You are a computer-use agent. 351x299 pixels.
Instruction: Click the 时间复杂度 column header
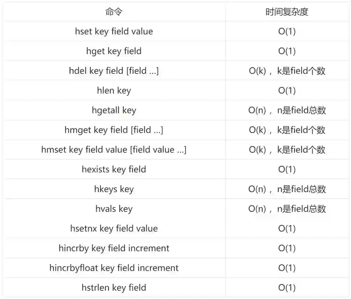point(287,12)
